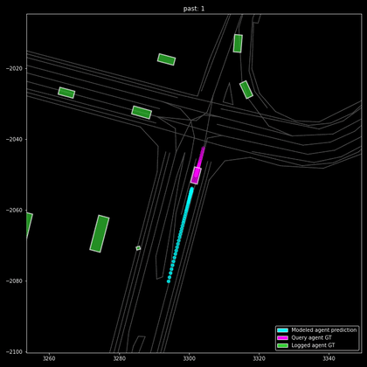The height and width of the screenshot is (367, 367).
Task: Click the 'Logged agent GT' legend label
Action: 313,345
